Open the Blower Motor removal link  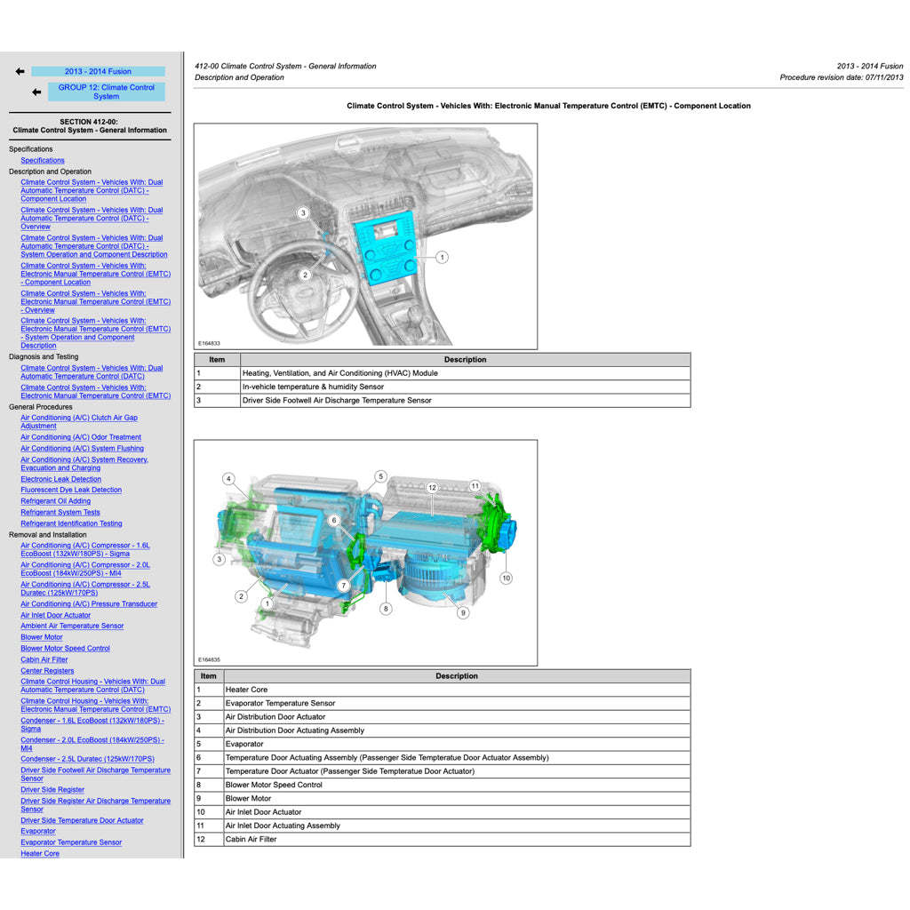pyautogui.click(x=41, y=637)
